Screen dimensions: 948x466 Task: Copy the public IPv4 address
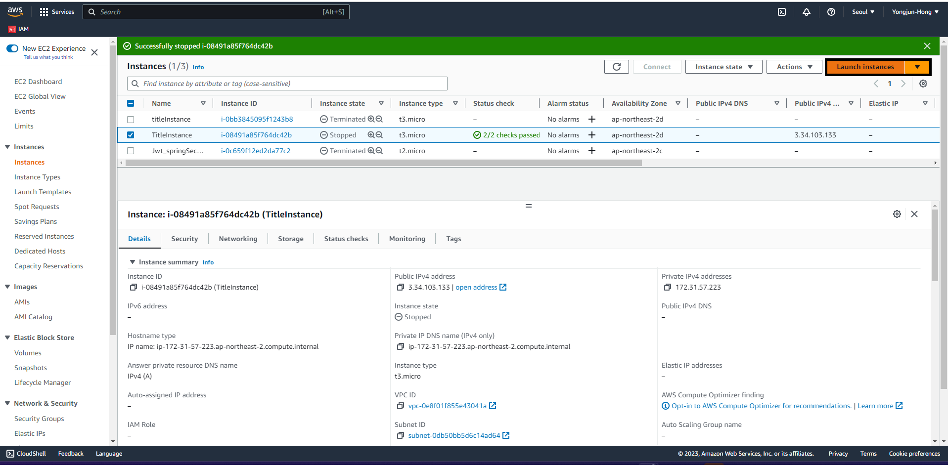(x=401, y=287)
